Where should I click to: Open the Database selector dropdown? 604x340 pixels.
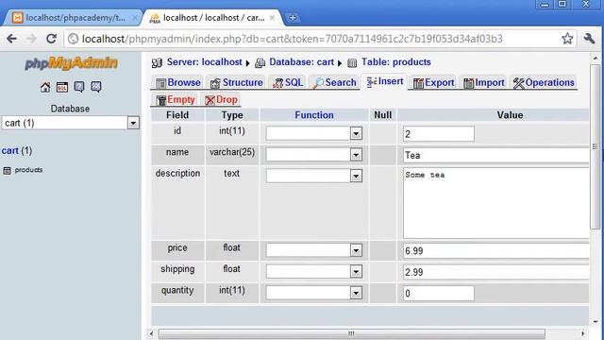click(x=70, y=123)
